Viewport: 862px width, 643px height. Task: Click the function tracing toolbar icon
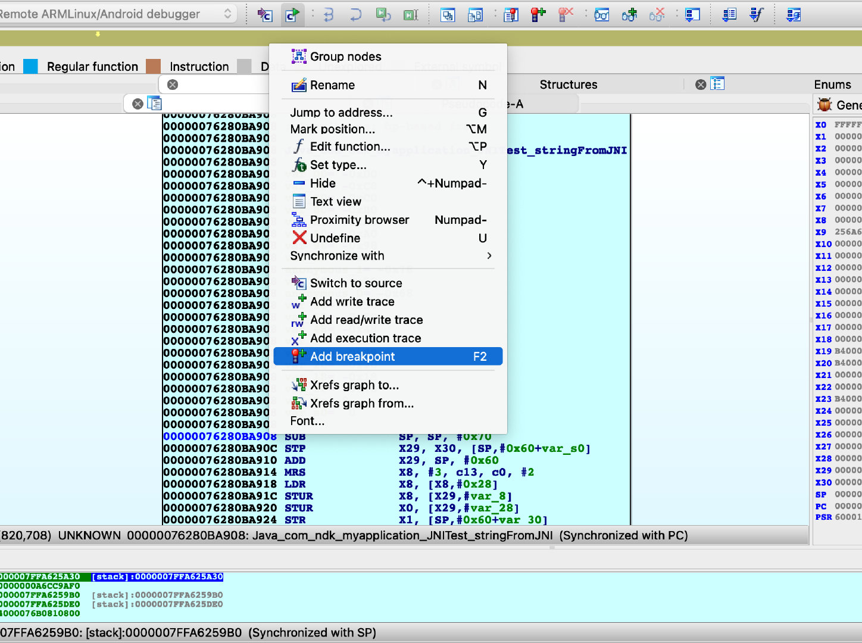(x=757, y=14)
